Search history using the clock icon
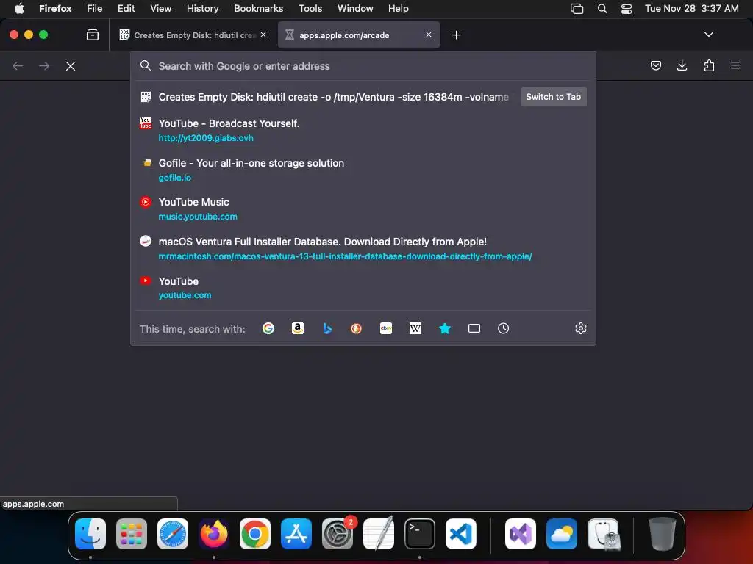Image resolution: width=753 pixels, height=564 pixels. (503, 328)
